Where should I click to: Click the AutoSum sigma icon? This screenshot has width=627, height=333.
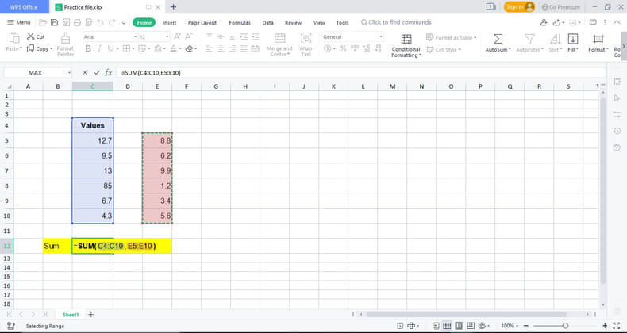pyautogui.click(x=498, y=39)
